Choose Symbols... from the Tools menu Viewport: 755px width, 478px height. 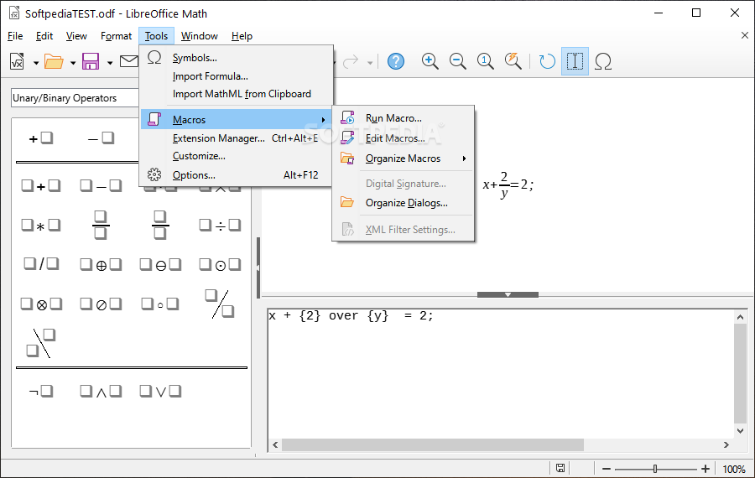point(237,58)
